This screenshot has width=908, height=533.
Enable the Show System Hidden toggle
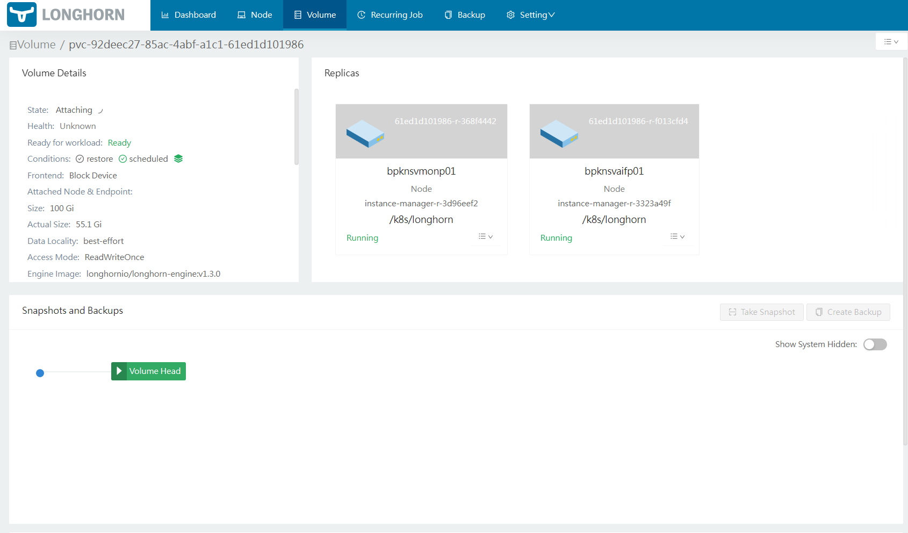(875, 344)
